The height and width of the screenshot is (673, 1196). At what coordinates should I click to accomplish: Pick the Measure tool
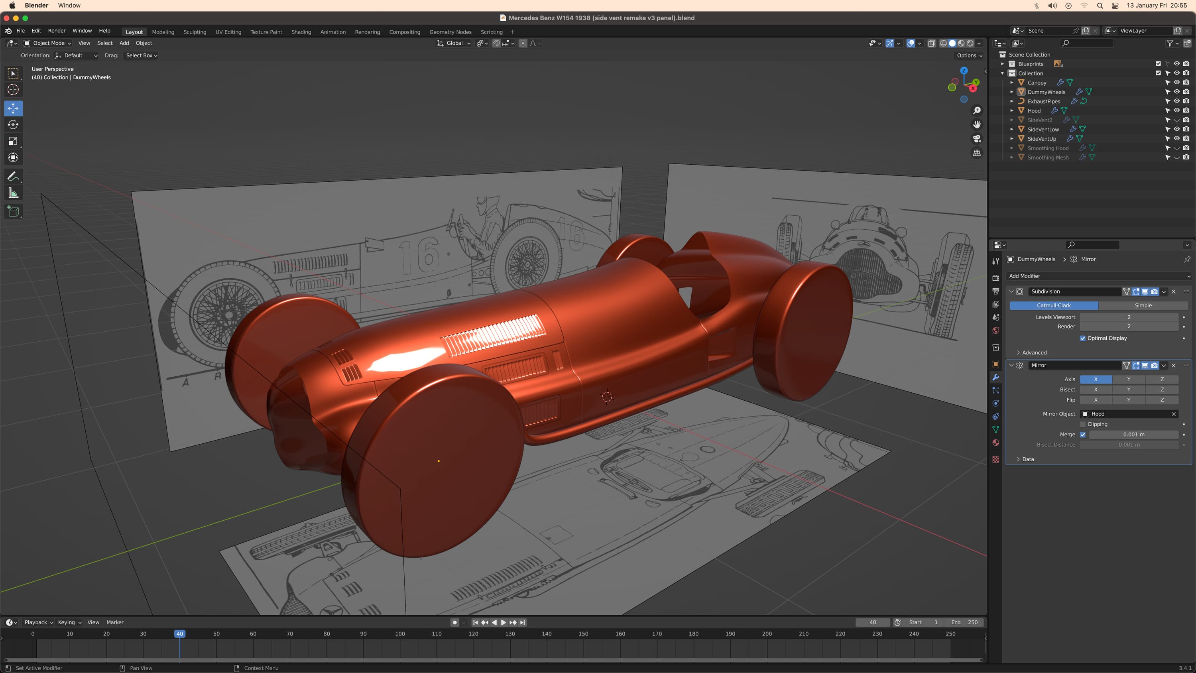(x=13, y=193)
